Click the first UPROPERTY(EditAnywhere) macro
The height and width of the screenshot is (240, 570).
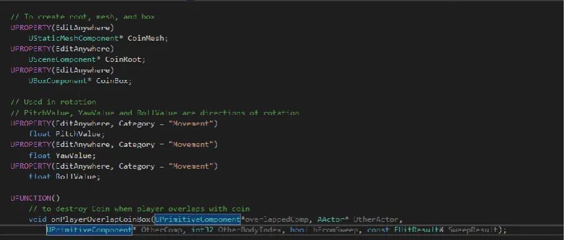click(x=62, y=27)
